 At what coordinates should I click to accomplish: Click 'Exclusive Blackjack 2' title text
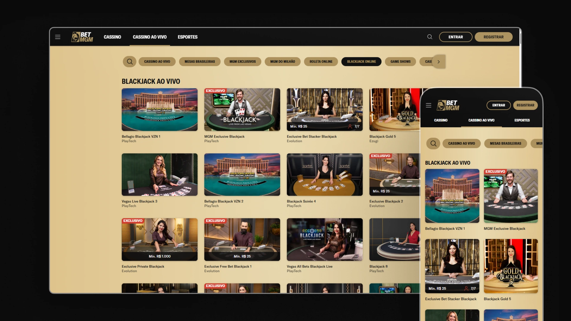tap(386, 201)
